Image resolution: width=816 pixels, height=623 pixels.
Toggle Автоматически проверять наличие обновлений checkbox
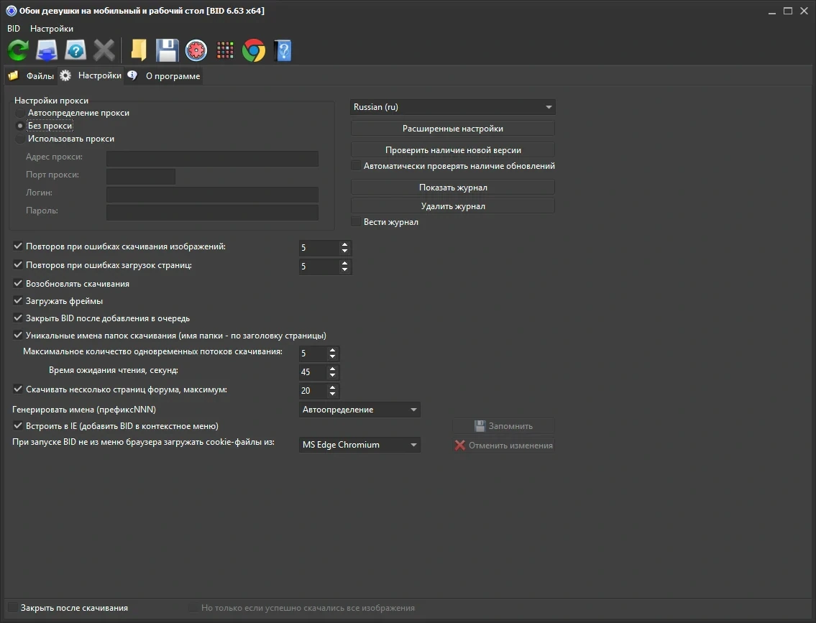[356, 166]
